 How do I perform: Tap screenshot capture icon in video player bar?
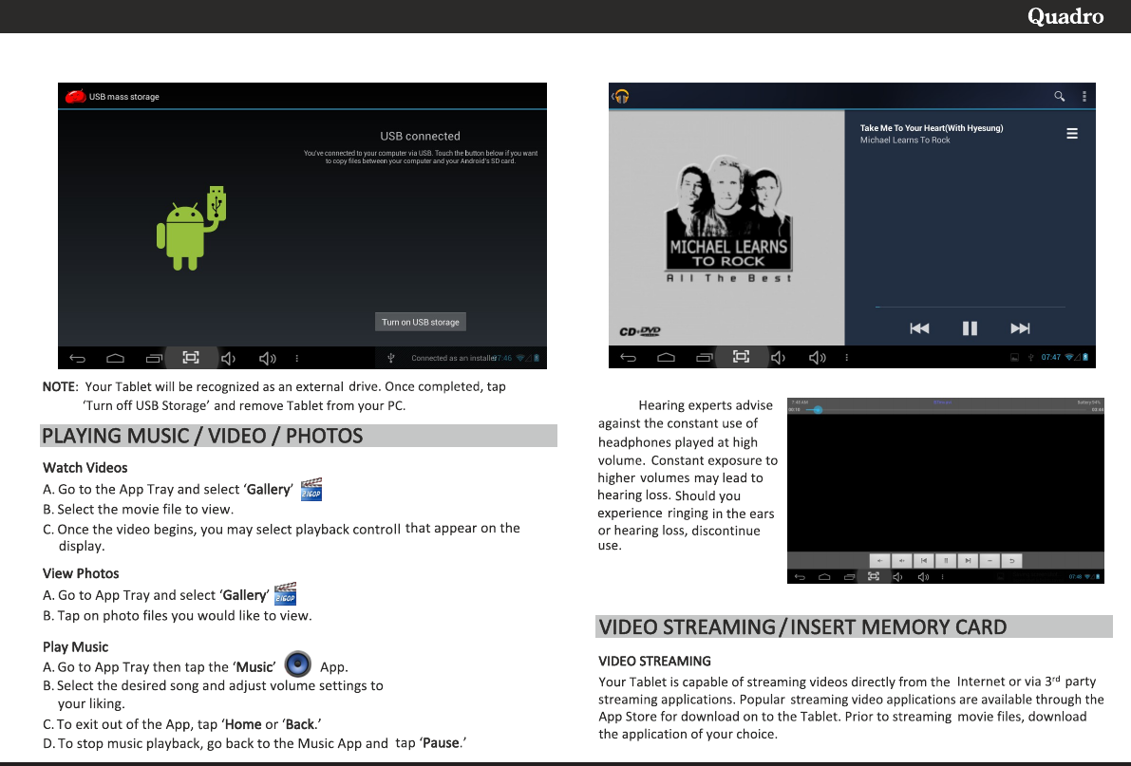coord(874,576)
